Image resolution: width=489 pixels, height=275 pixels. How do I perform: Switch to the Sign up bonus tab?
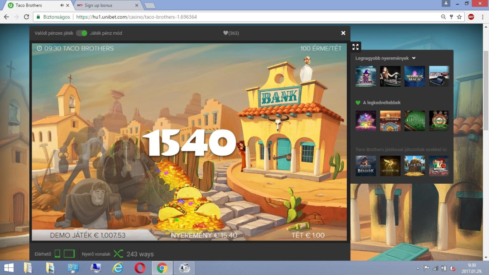pos(107,5)
